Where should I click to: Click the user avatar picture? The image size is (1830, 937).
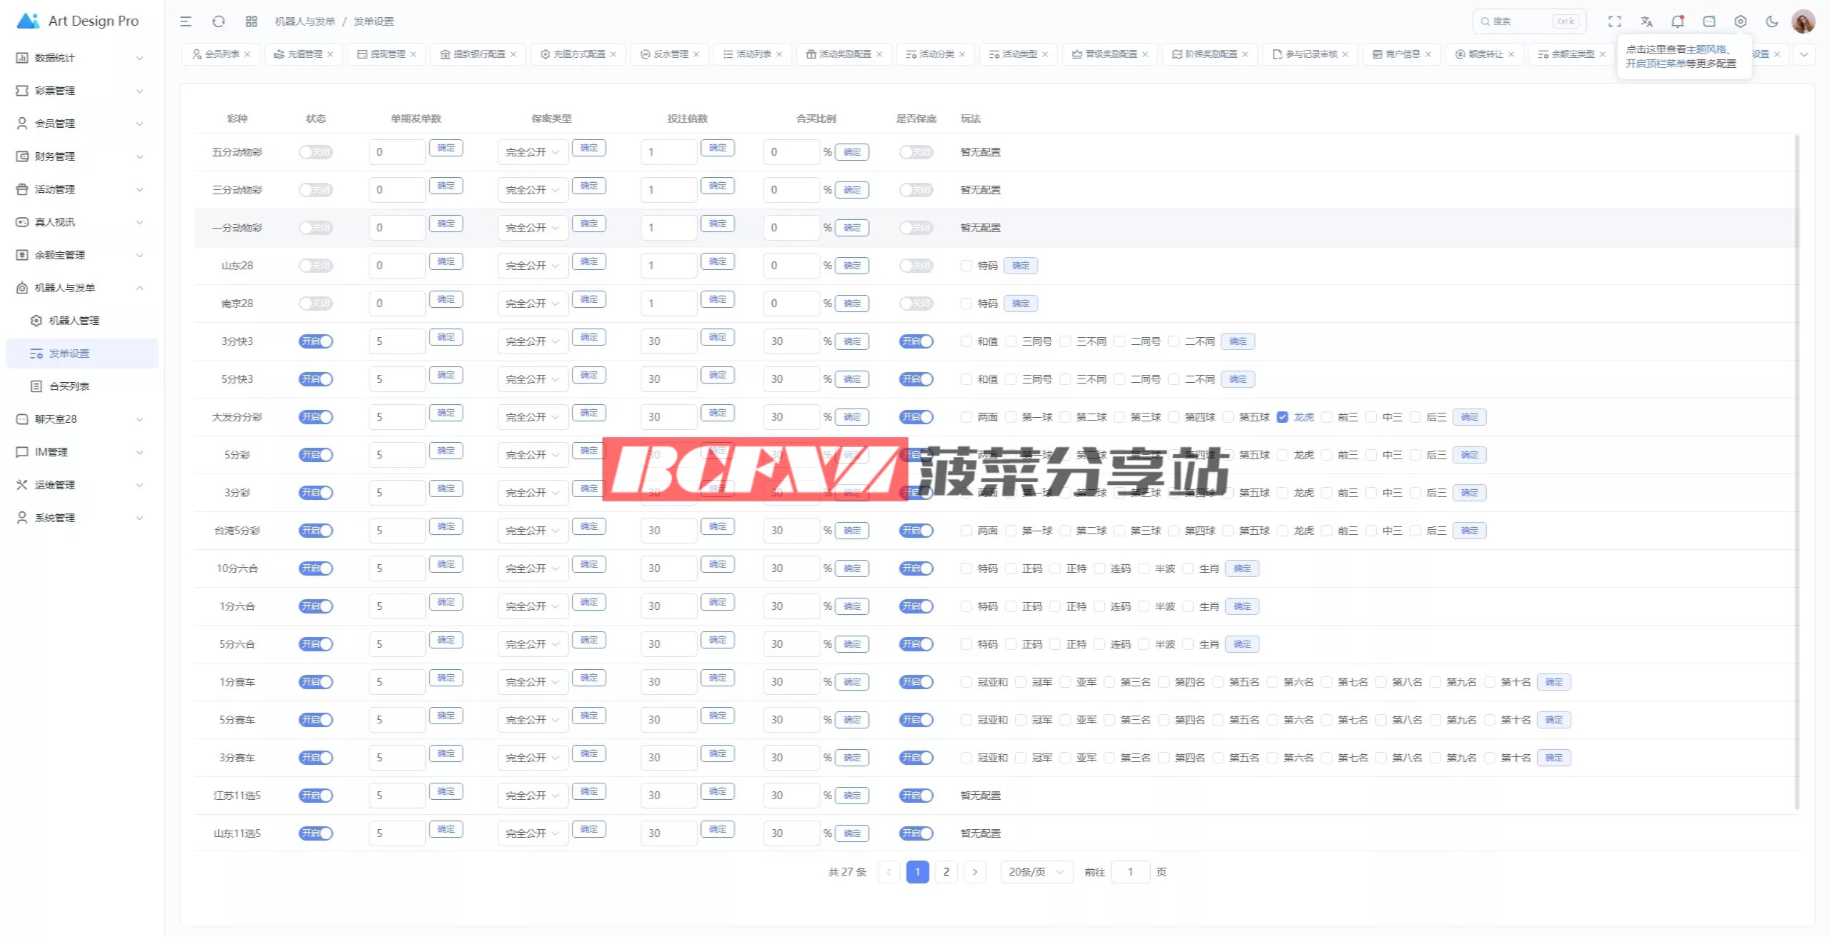tap(1804, 21)
